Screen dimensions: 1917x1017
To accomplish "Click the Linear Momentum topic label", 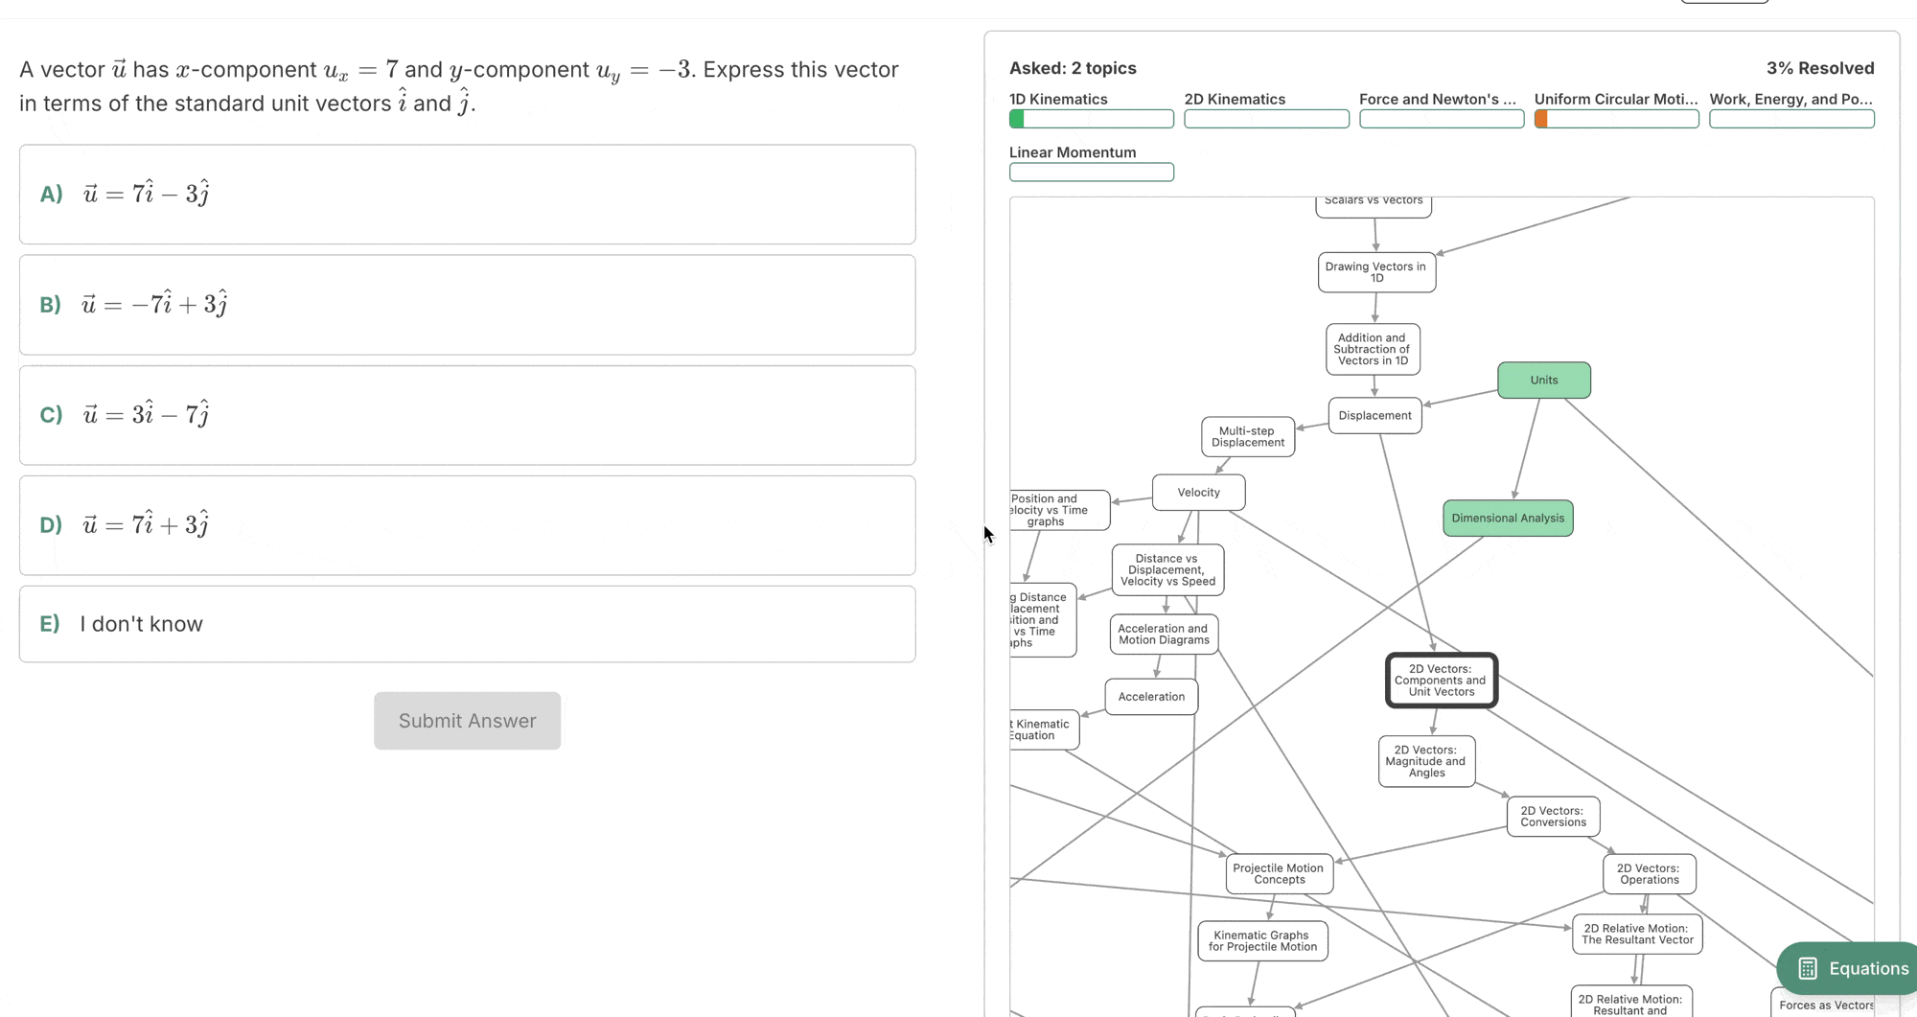I will (x=1073, y=151).
